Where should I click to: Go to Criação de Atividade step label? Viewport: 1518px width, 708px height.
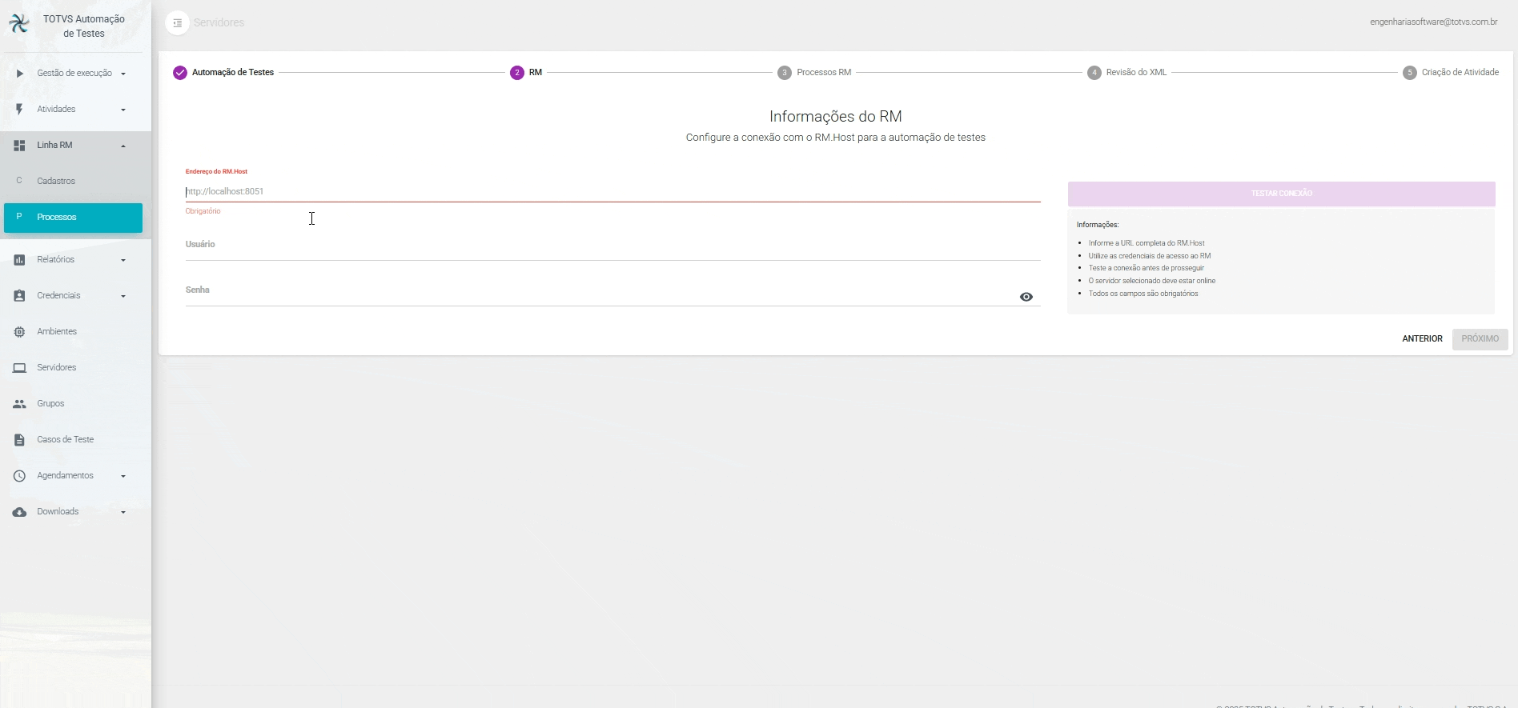tap(1460, 73)
